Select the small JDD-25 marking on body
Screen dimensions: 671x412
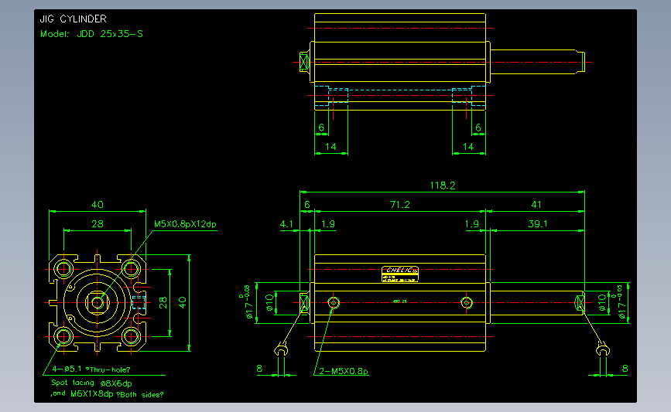pyautogui.click(x=399, y=301)
